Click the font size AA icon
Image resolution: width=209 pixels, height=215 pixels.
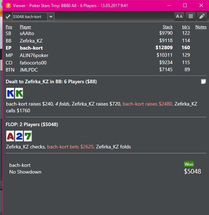click(x=179, y=16)
